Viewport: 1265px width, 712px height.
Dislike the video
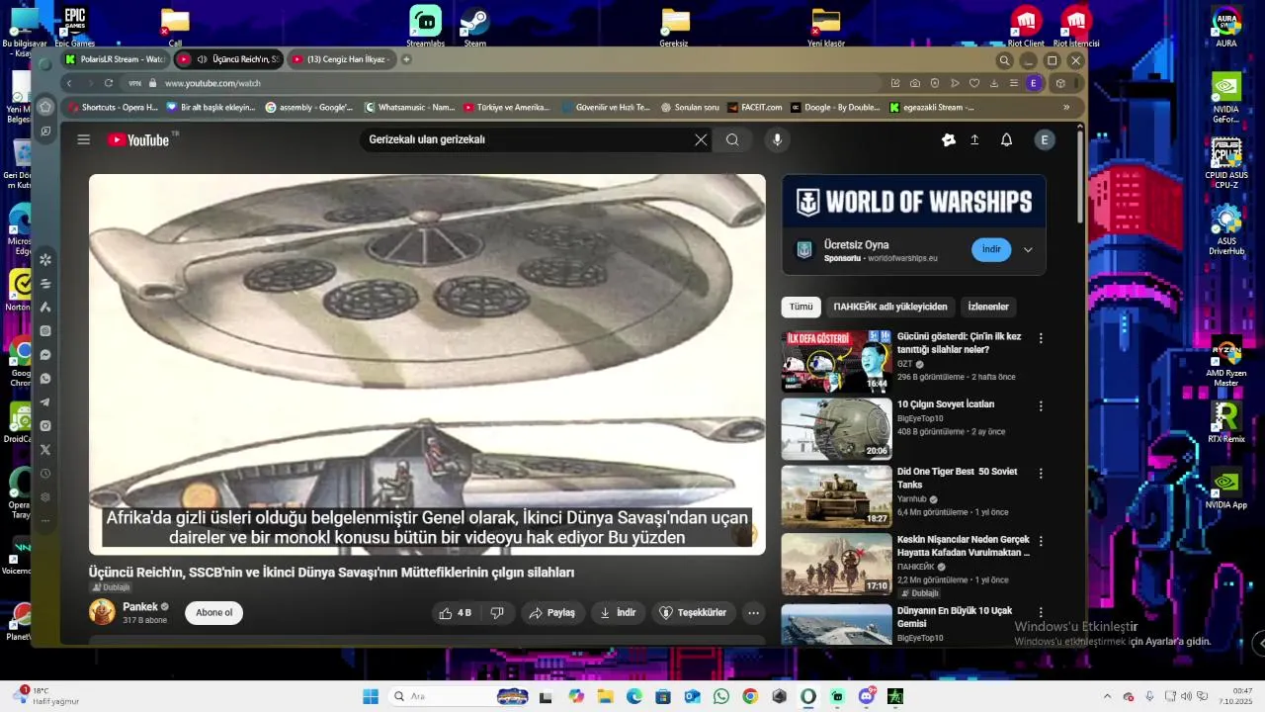coord(497,613)
